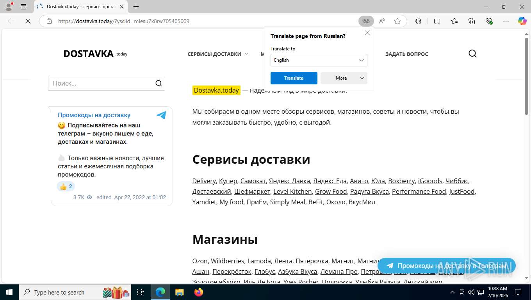531x300 pixels.
Task: Open the Достаевский link
Action: coord(212,191)
